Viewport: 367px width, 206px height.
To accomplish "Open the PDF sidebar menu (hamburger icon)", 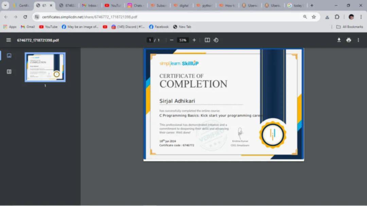I will click(x=8, y=40).
